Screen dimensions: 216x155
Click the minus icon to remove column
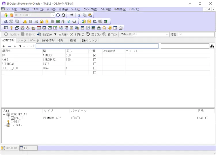[9, 46]
